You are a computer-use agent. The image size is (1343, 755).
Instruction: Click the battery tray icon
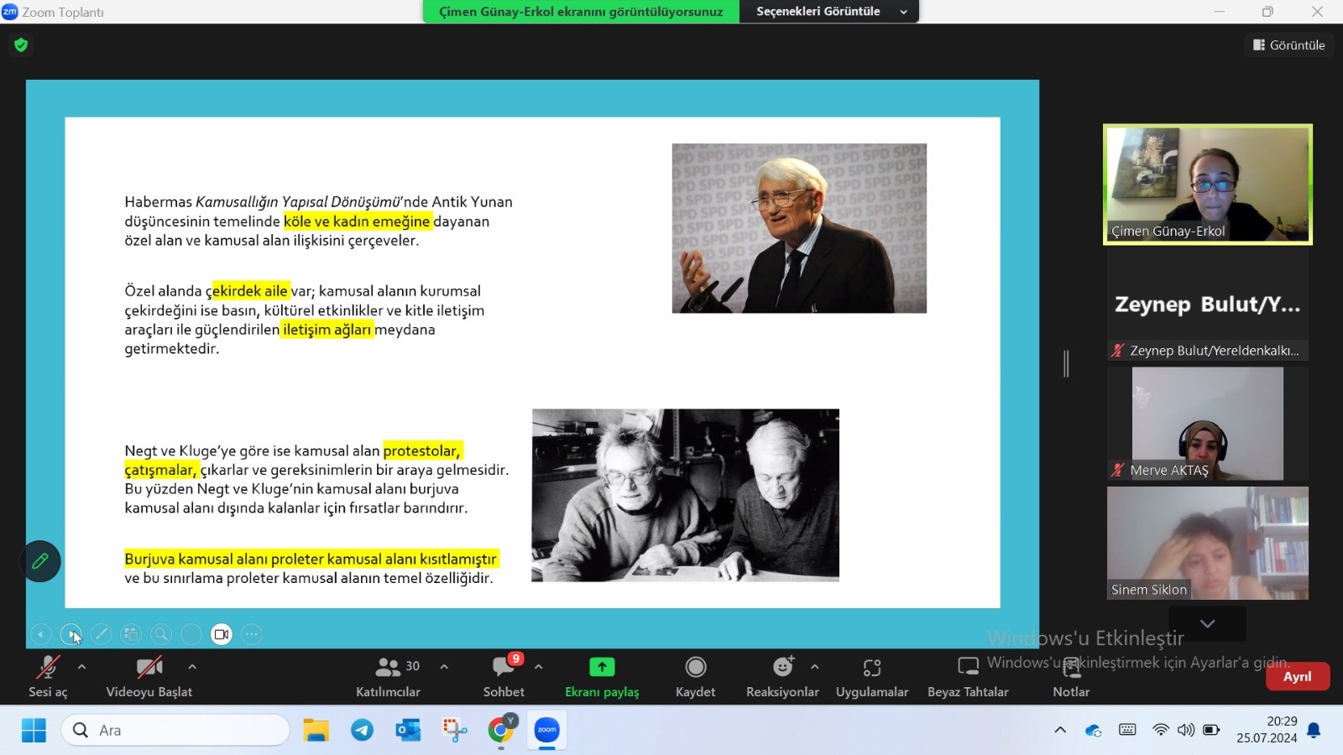tap(1211, 730)
